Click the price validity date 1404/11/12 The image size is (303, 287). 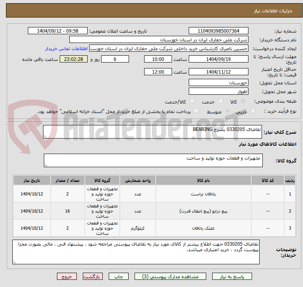[x=218, y=72]
